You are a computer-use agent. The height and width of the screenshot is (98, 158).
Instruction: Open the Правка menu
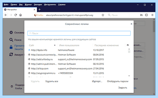coord(14,5)
